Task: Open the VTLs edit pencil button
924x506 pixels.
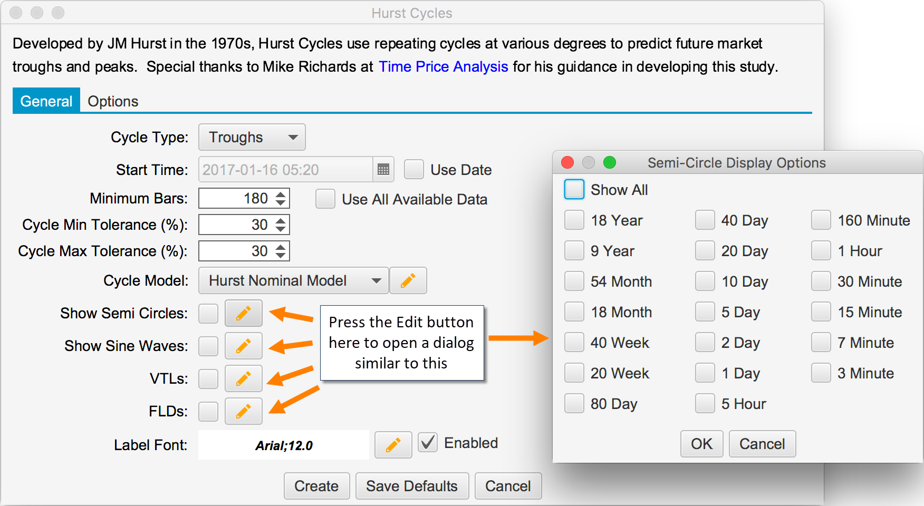Action: pyautogui.click(x=243, y=378)
